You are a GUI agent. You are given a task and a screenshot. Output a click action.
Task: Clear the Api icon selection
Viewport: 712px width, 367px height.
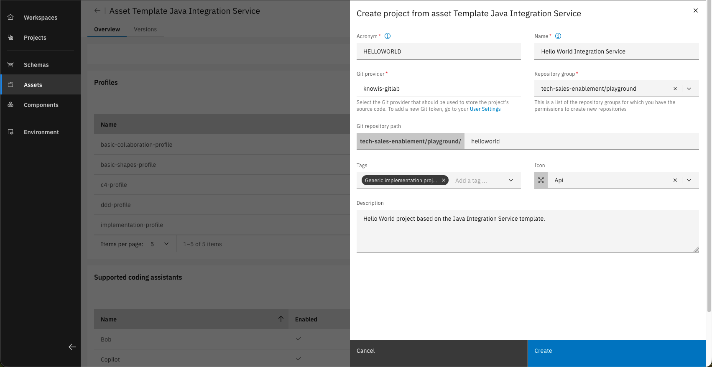click(675, 180)
